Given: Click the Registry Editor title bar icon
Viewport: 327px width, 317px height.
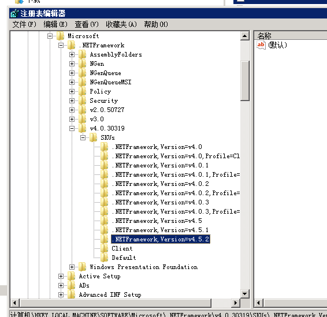Looking at the screenshot, I should click(x=14, y=13).
